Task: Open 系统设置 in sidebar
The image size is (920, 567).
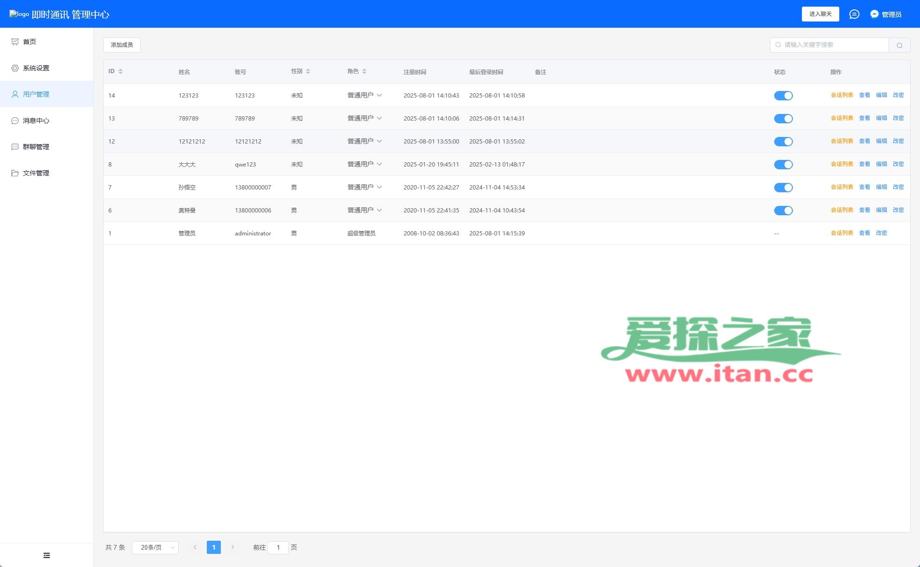Action: tap(46, 68)
